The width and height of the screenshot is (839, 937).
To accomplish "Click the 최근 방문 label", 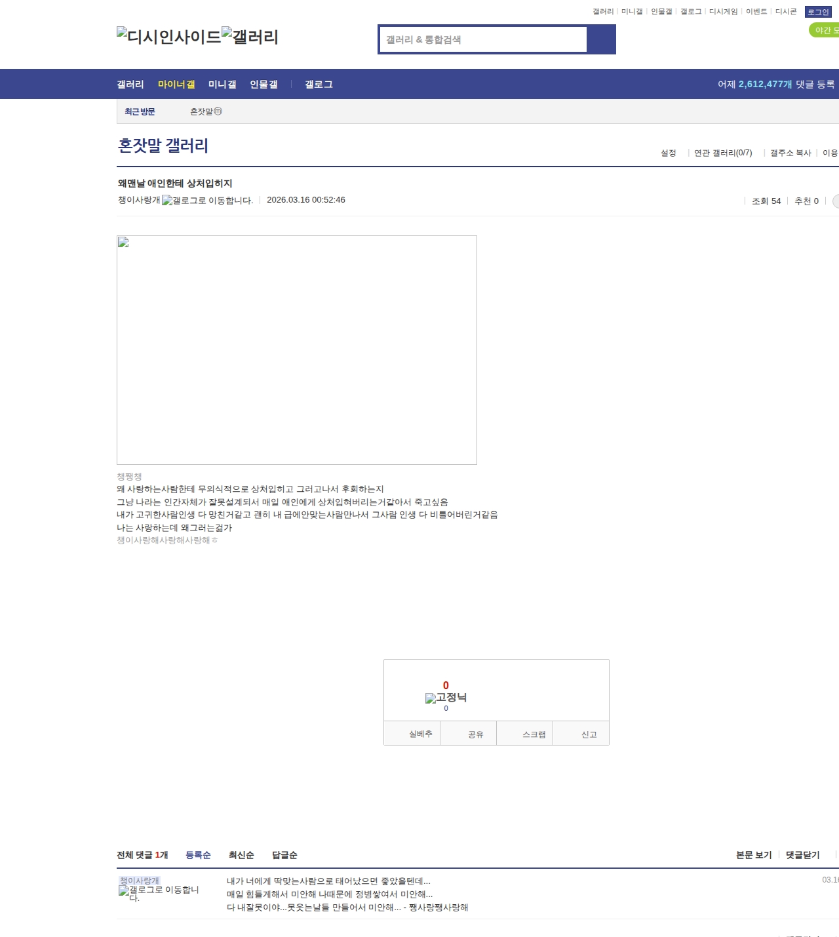I will pyautogui.click(x=140, y=111).
